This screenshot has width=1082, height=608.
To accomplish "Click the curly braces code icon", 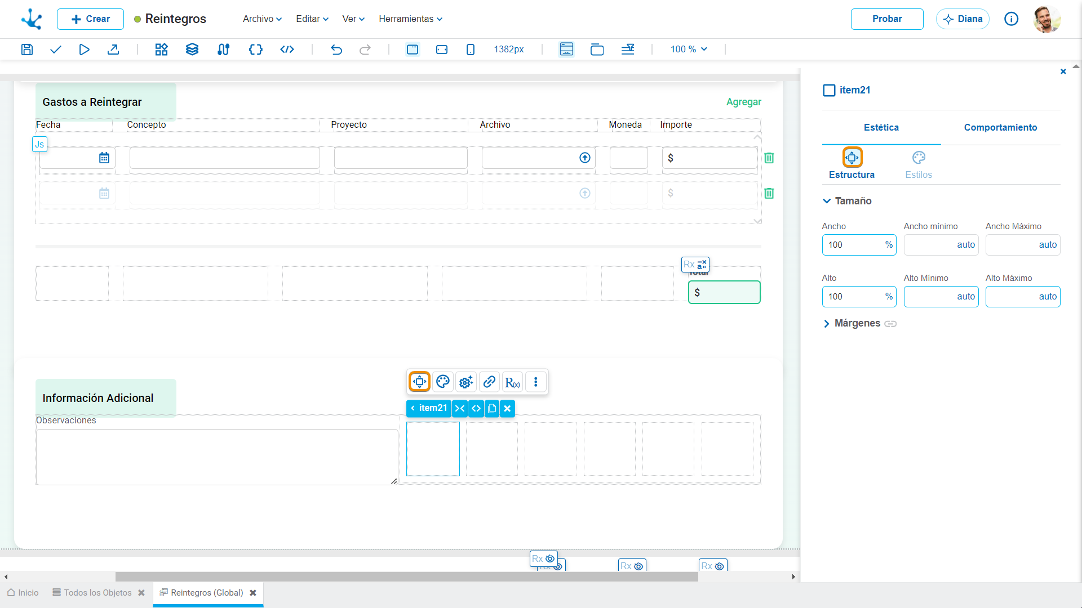I will [x=256, y=50].
